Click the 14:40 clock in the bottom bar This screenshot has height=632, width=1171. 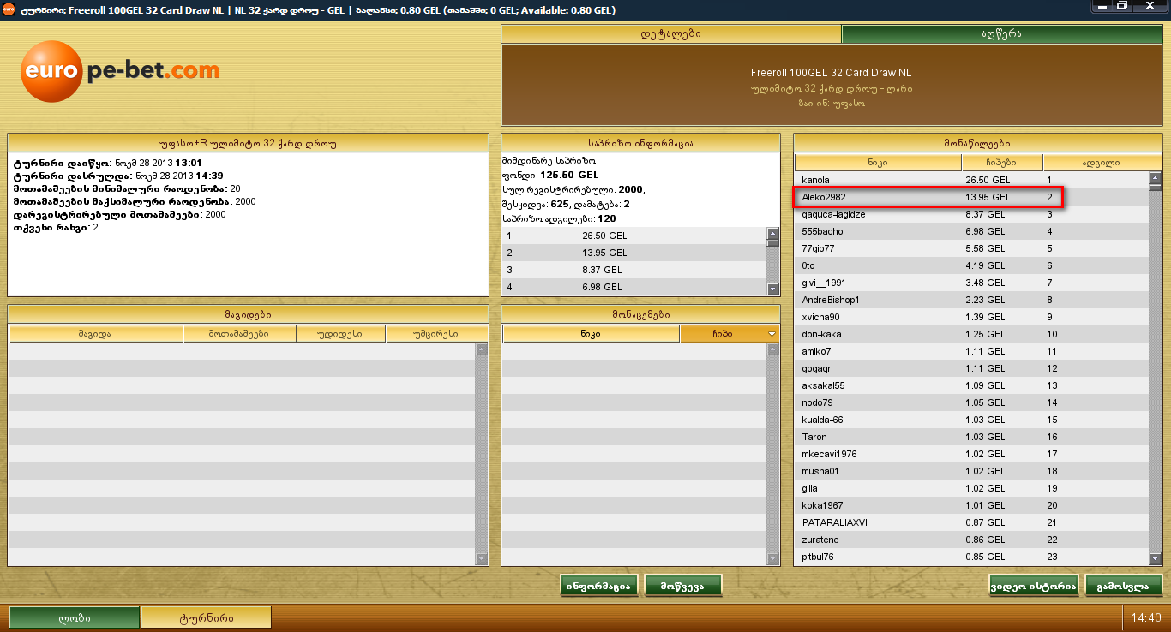pyautogui.click(x=1145, y=617)
